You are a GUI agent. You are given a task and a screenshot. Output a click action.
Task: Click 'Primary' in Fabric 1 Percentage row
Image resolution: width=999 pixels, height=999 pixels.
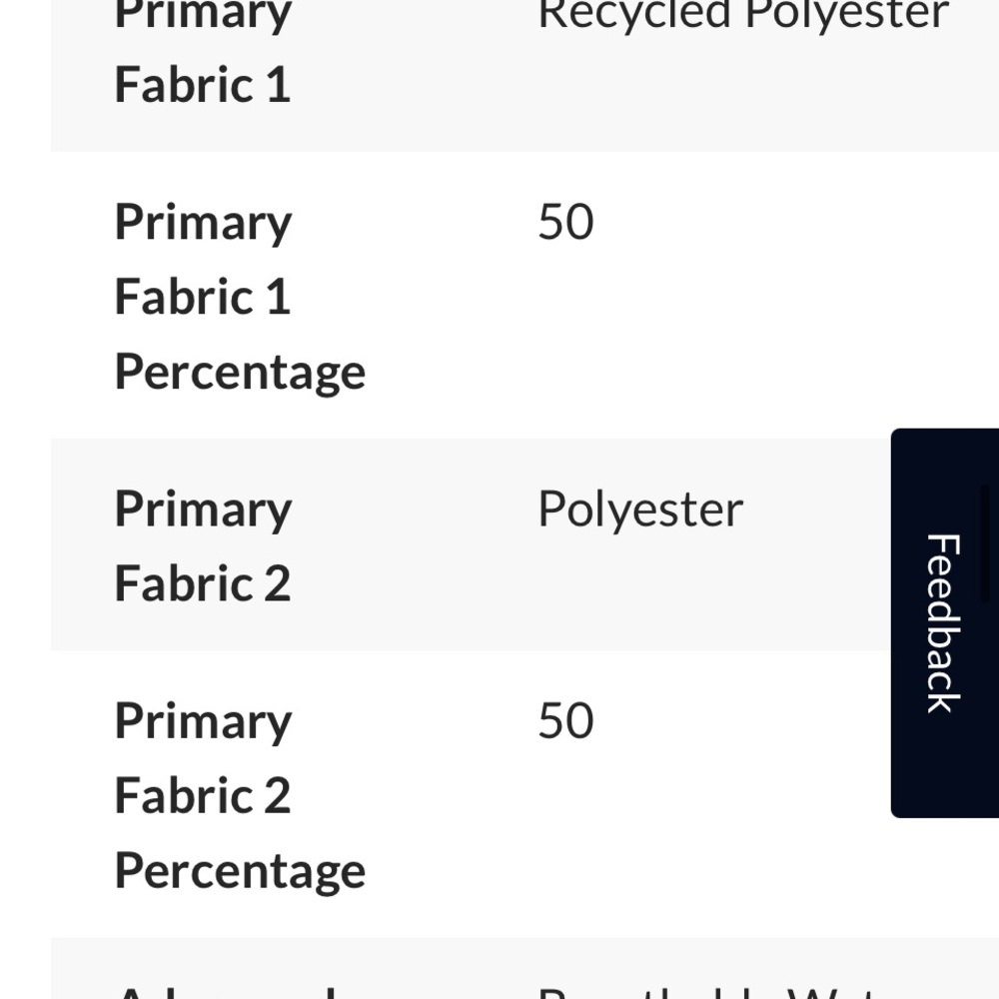[x=203, y=222]
